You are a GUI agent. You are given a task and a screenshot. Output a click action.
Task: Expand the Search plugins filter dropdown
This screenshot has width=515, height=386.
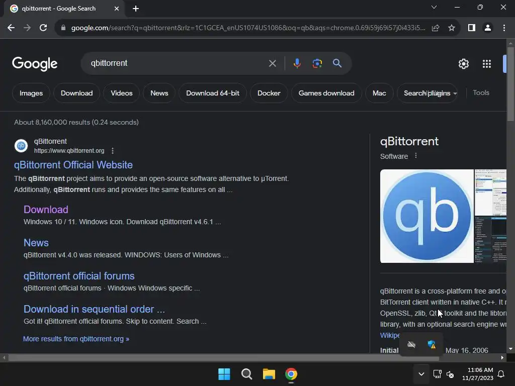pyautogui.click(x=427, y=93)
